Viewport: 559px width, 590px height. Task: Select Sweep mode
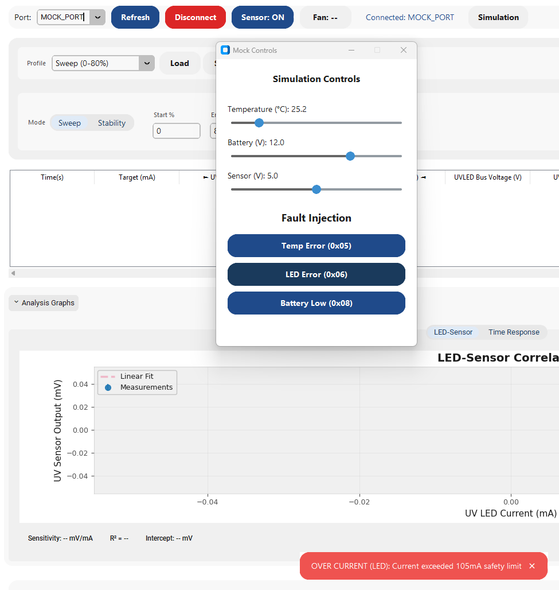(x=69, y=123)
